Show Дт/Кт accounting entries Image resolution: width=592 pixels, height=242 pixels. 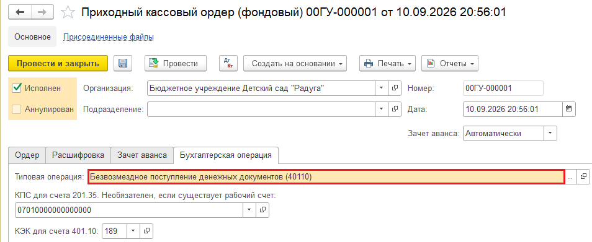click(x=228, y=63)
